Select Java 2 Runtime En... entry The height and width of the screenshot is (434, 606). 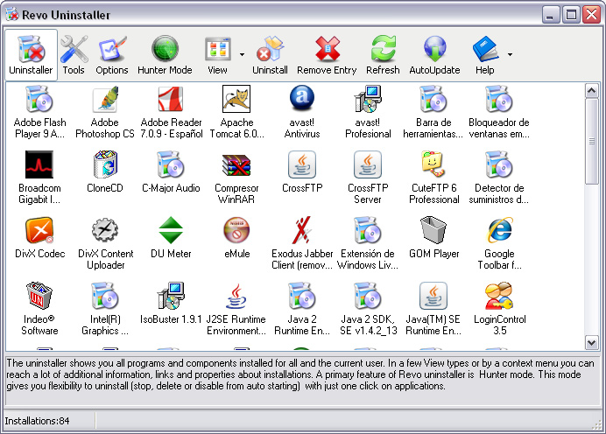(x=302, y=309)
